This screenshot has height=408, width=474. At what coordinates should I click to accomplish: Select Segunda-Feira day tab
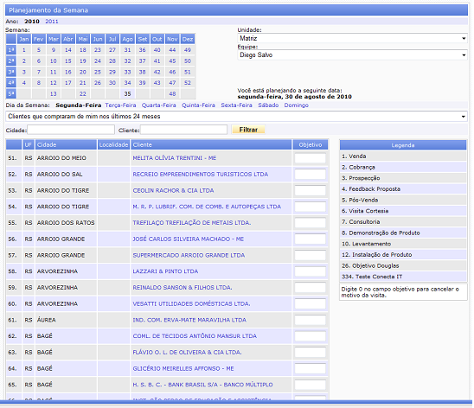coord(79,105)
